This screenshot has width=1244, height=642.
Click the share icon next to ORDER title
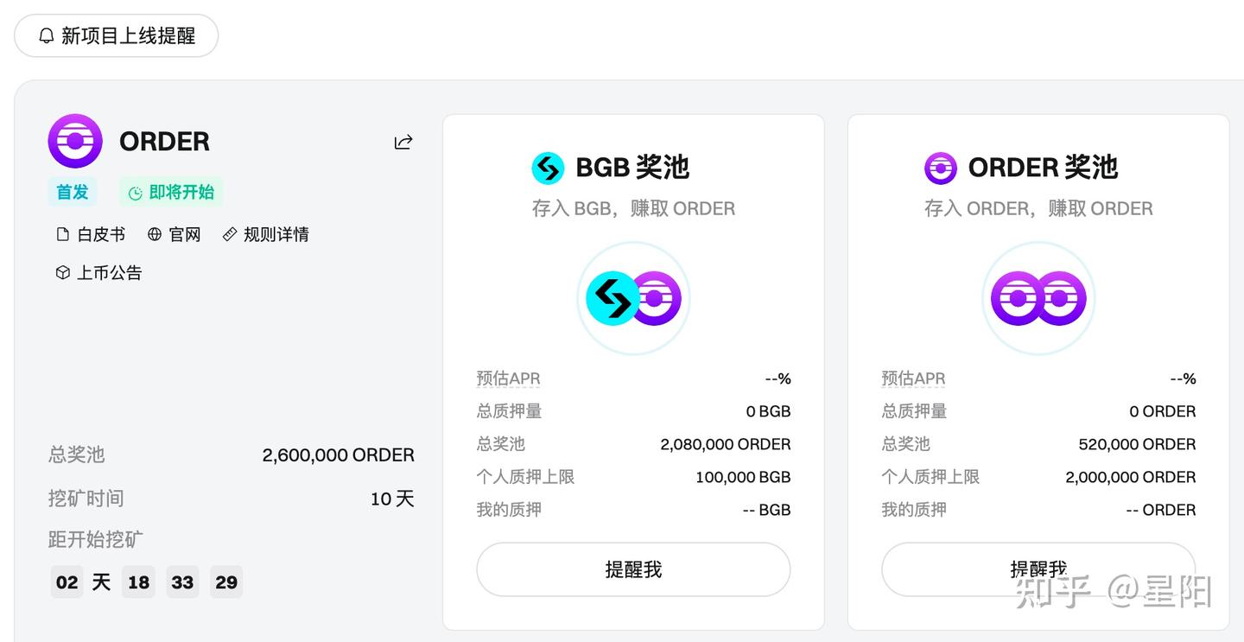pos(403,143)
